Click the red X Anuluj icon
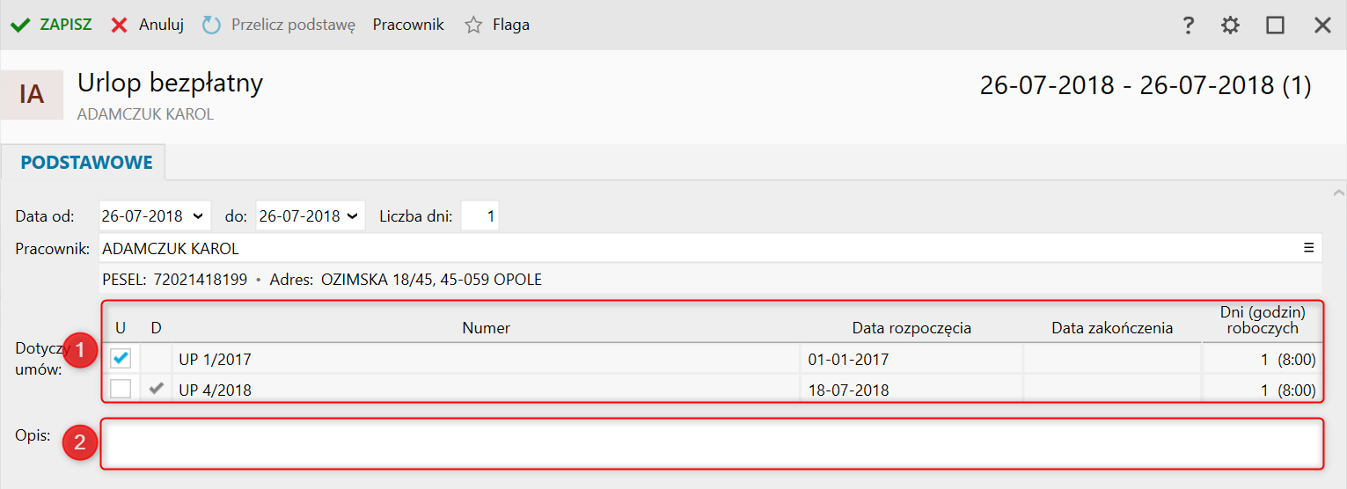 coord(120,26)
